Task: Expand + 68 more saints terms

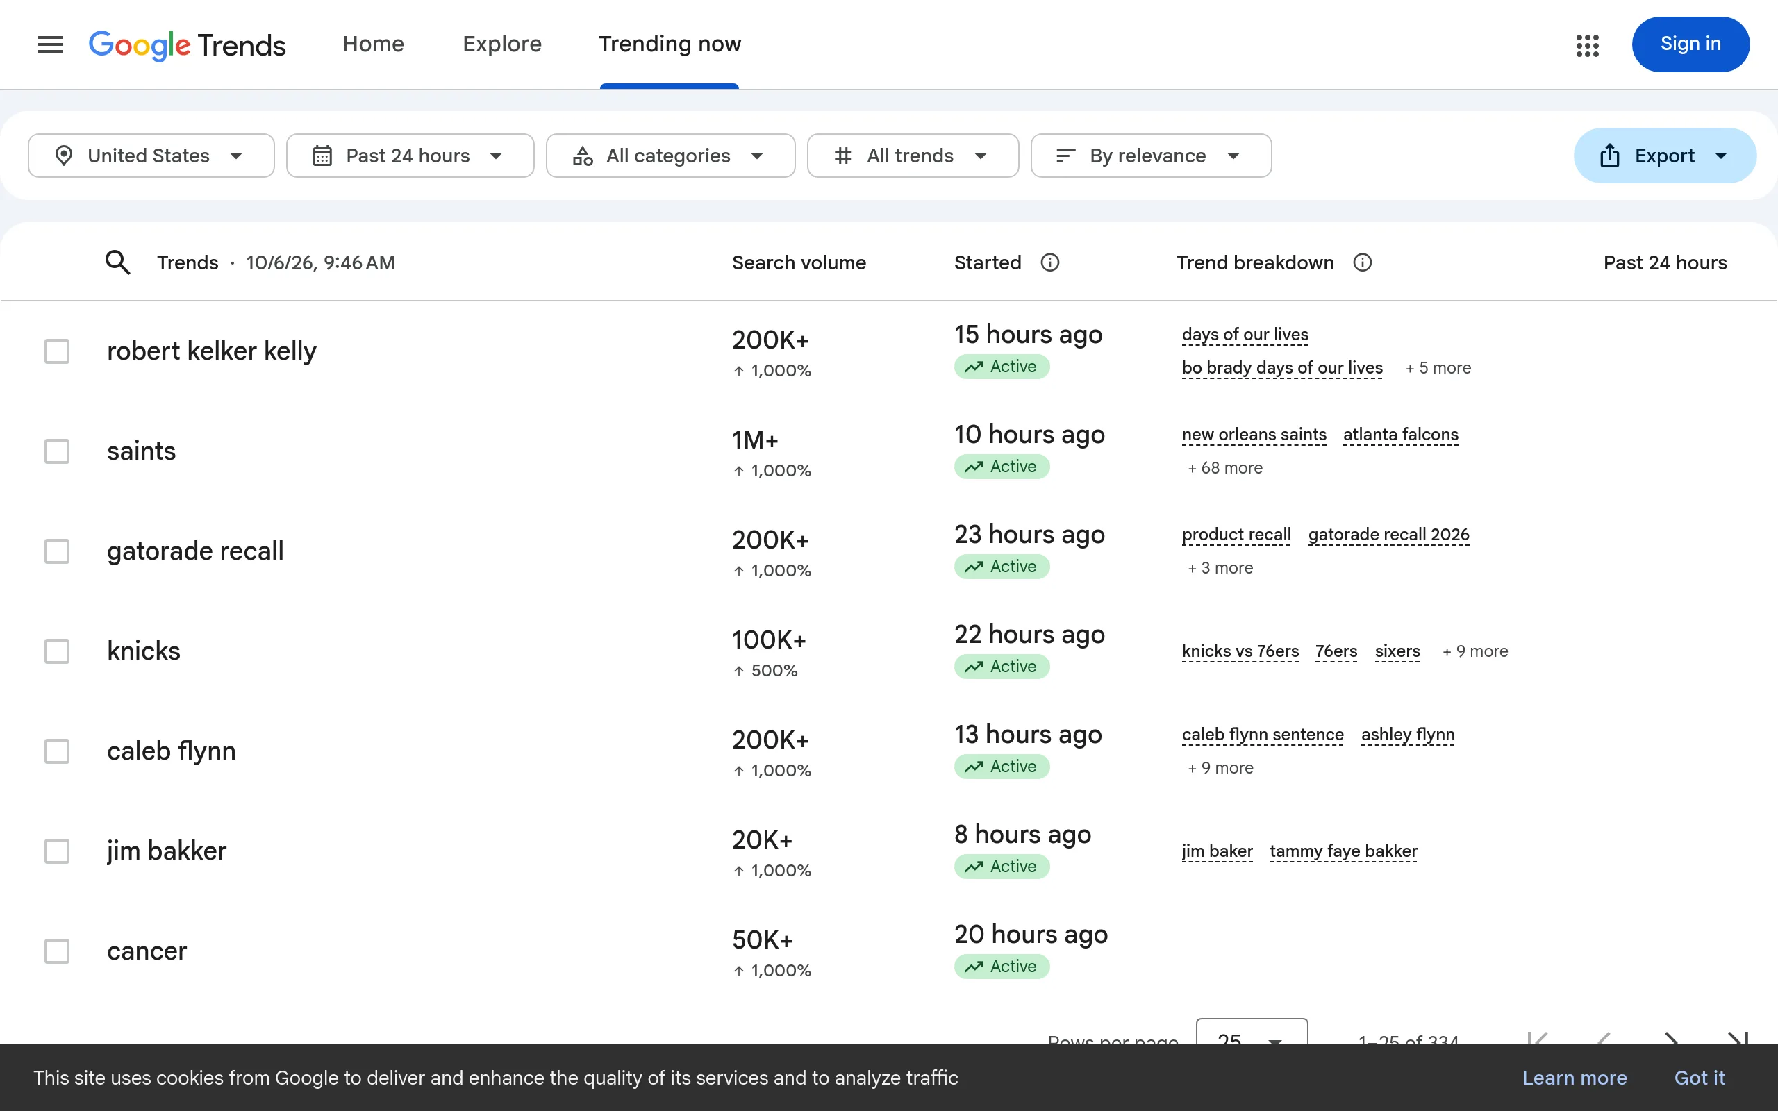Action: click(x=1224, y=468)
